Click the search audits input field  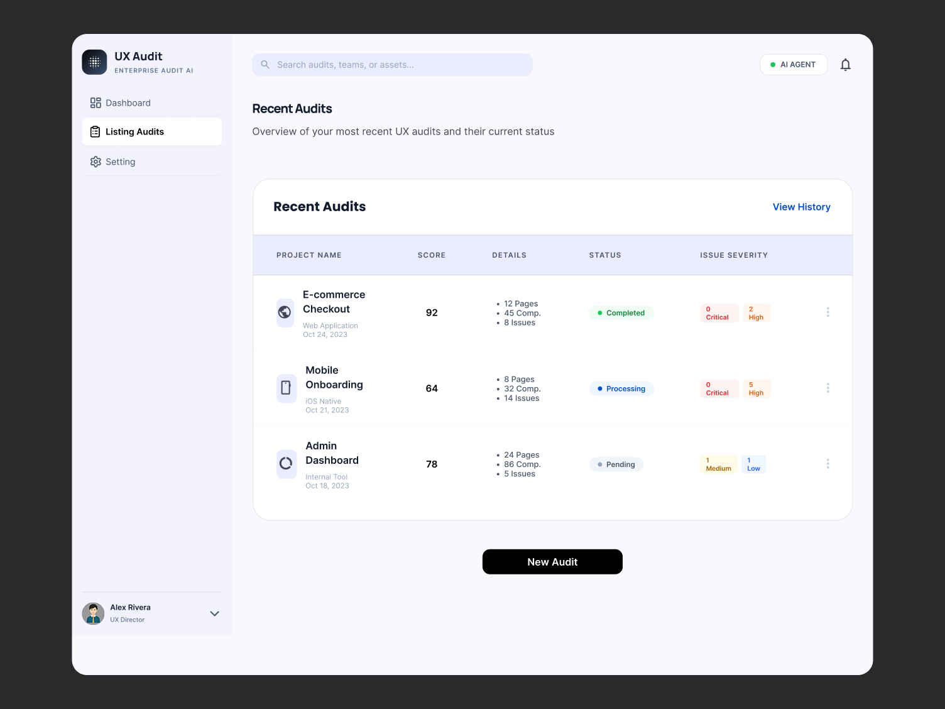[x=392, y=64]
